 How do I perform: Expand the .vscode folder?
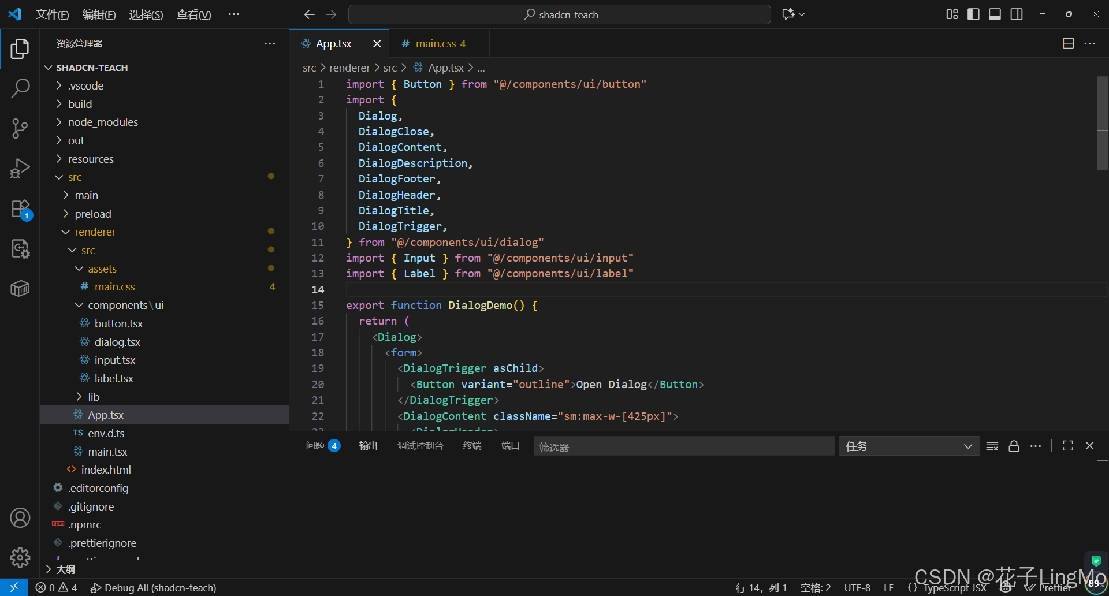pyautogui.click(x=165, y=85)
